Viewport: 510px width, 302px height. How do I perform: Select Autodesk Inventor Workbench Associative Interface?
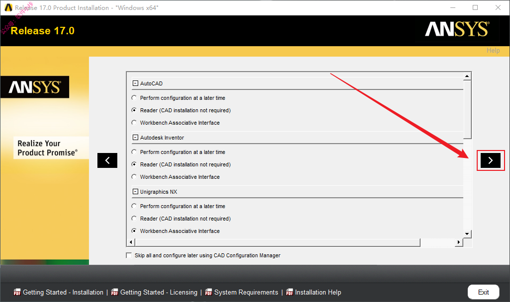(x=134, y=177)
